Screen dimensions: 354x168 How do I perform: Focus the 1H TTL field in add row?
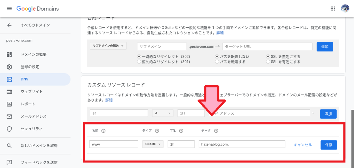191,113
